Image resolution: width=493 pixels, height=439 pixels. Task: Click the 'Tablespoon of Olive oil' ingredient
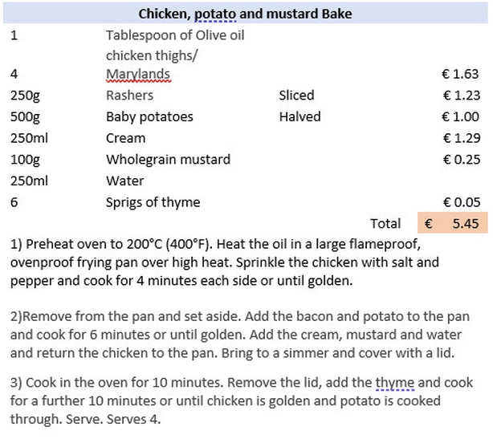coord(175,35)
